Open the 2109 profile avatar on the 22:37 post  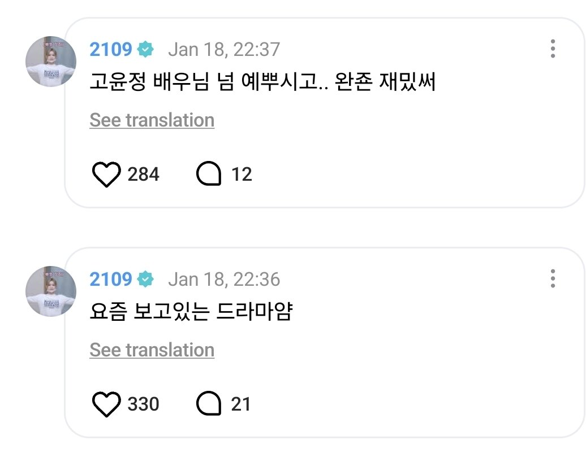51,62
